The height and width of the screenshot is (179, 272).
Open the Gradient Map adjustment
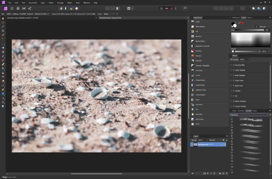(x=201, y=85)
